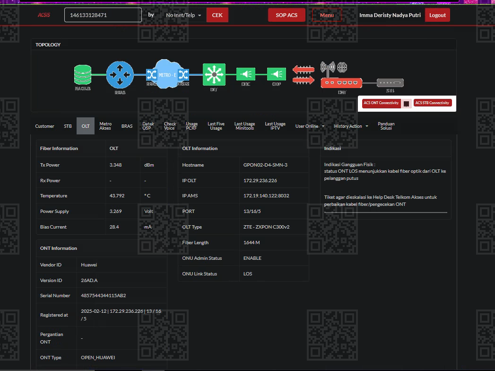Click the Bias Current value 28.4
The height and width of the screenshot is (371, 495).
[114, 227]
